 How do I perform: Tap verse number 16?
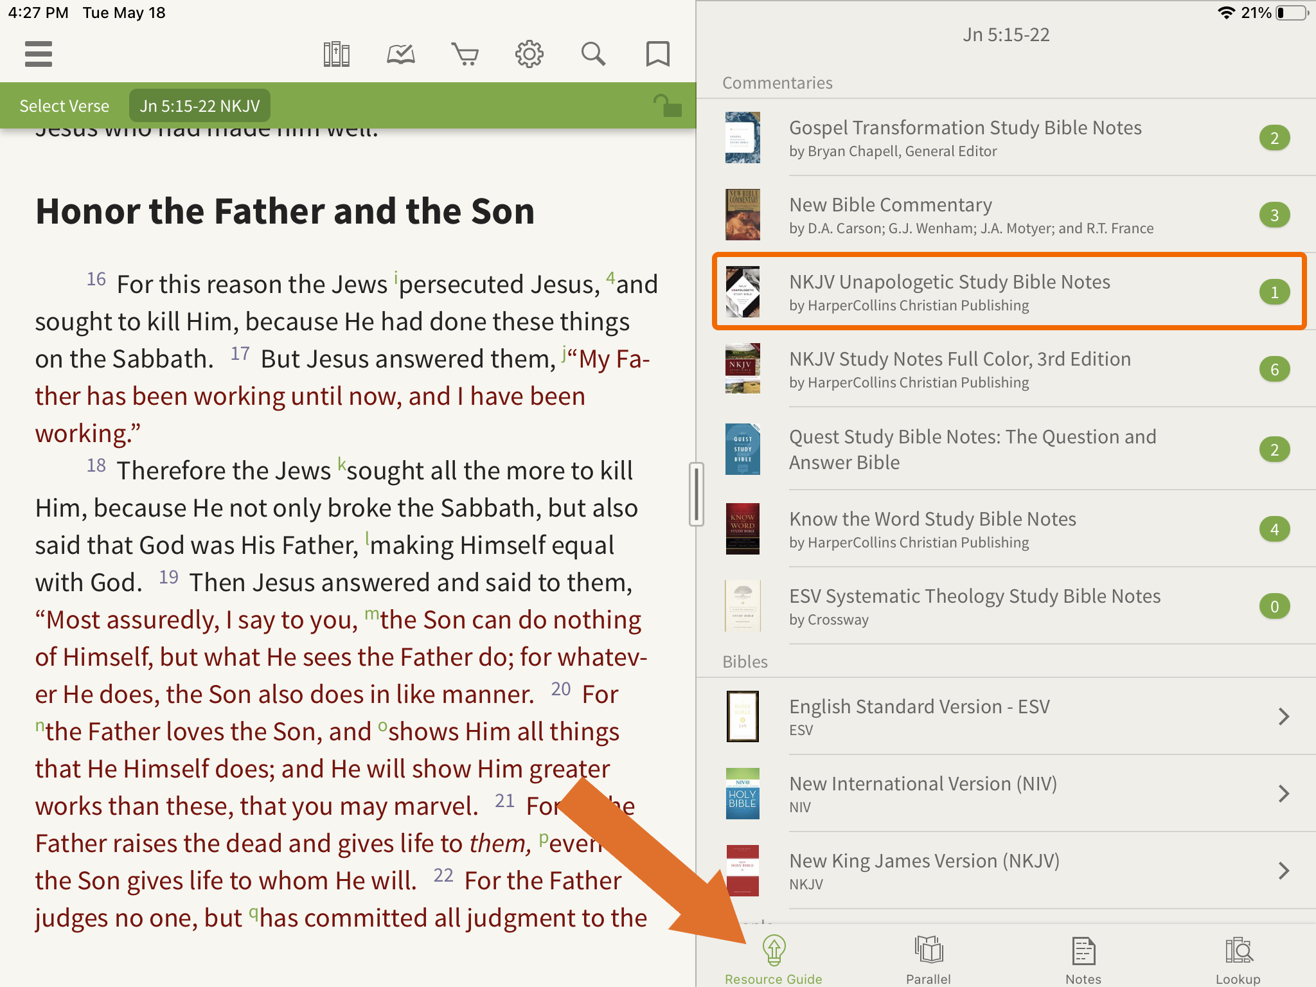click(96, 279)
